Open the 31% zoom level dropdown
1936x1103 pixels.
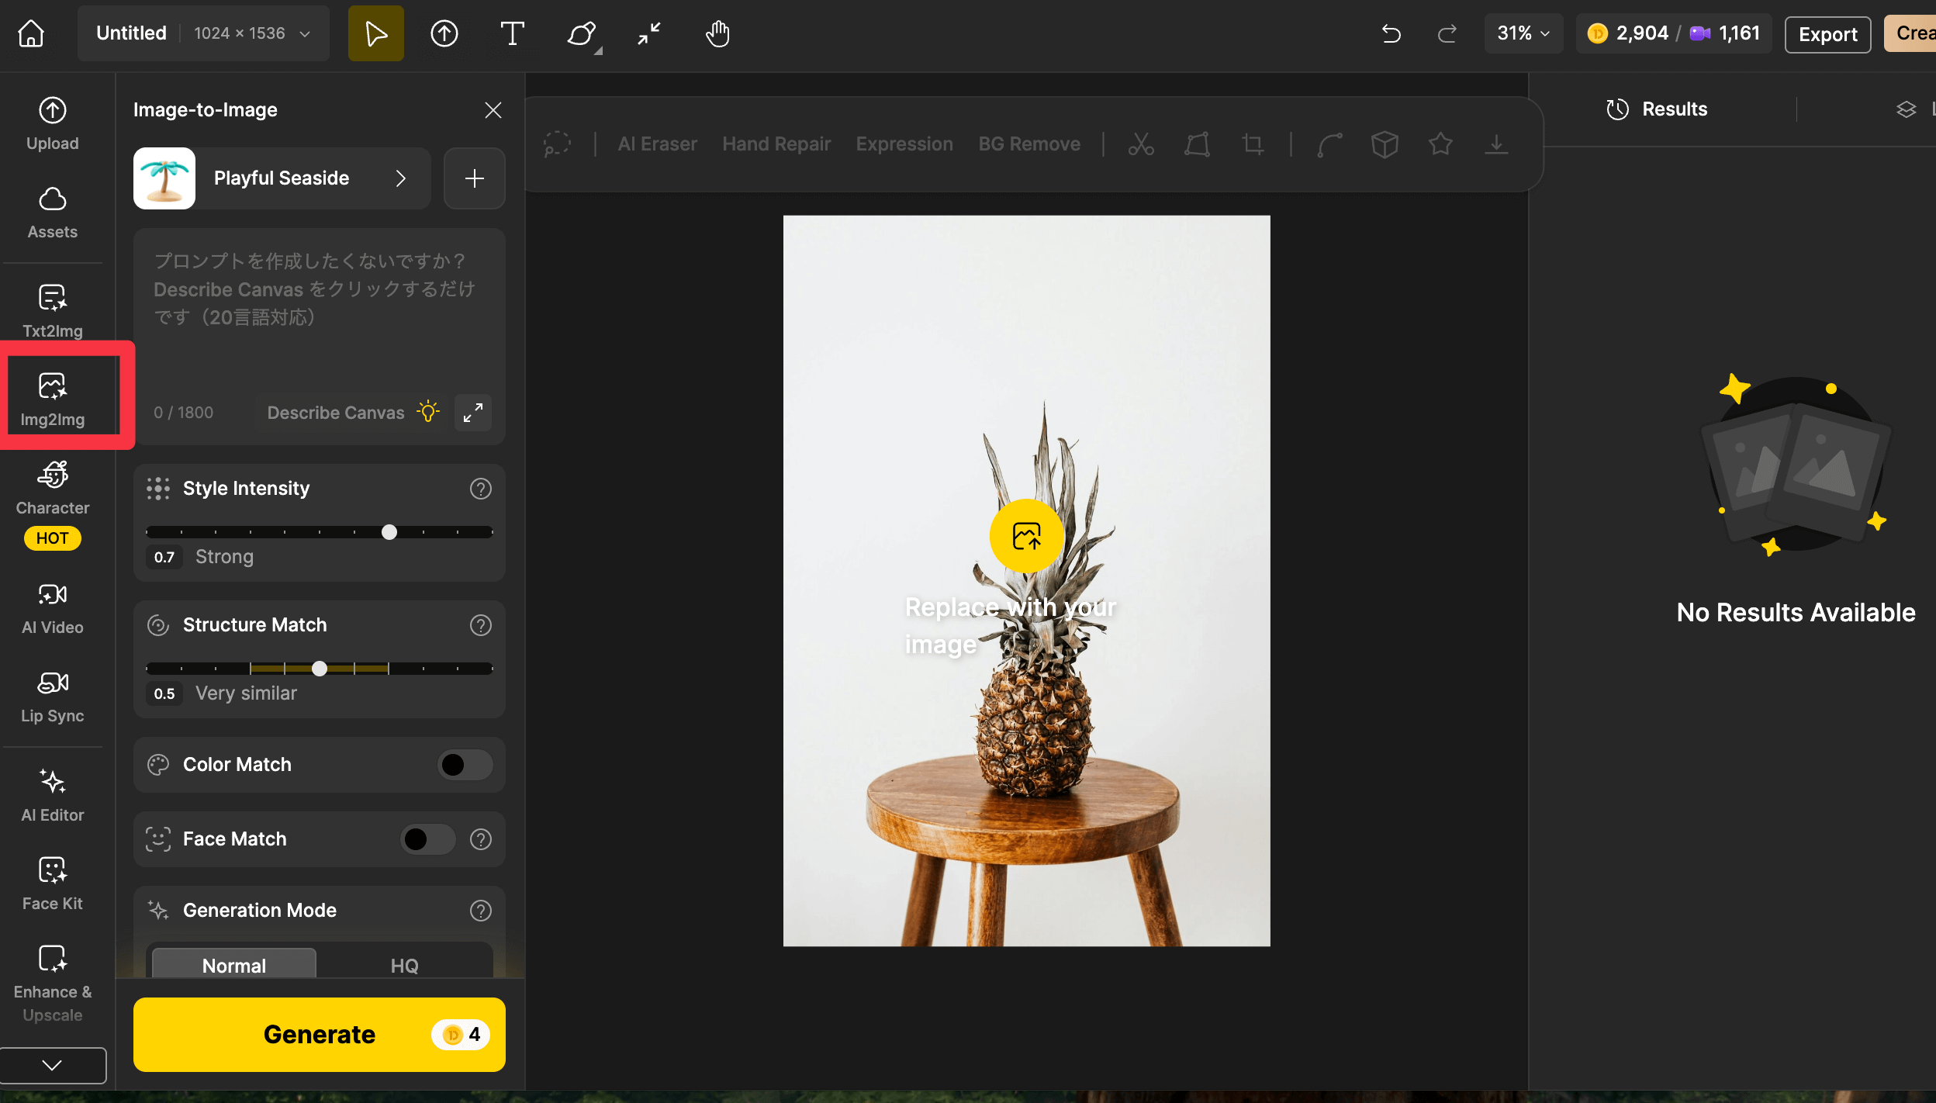coord(1523,33)
